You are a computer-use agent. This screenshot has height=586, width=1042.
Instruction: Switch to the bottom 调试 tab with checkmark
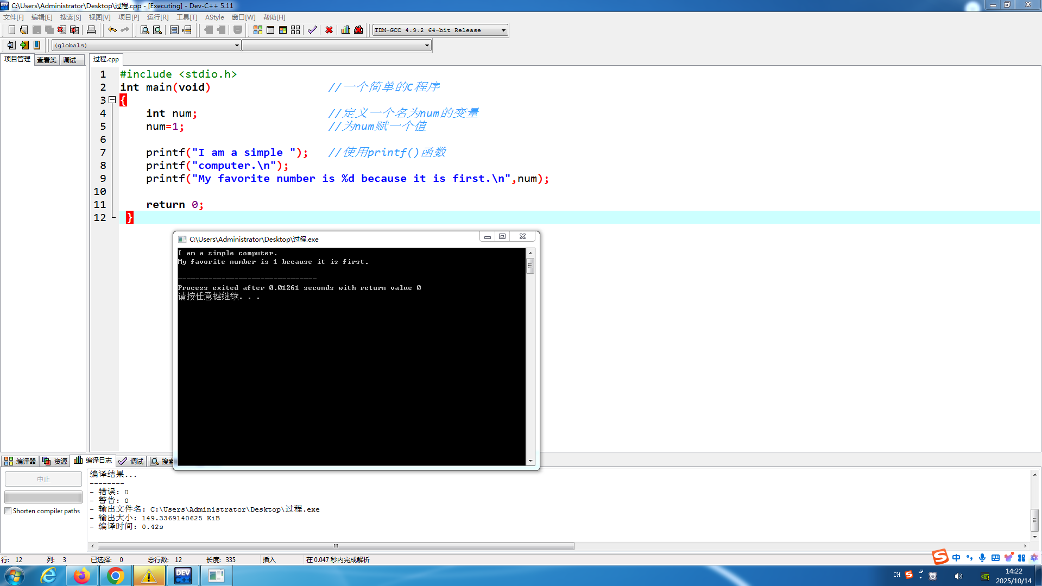(x=131, y=461)
